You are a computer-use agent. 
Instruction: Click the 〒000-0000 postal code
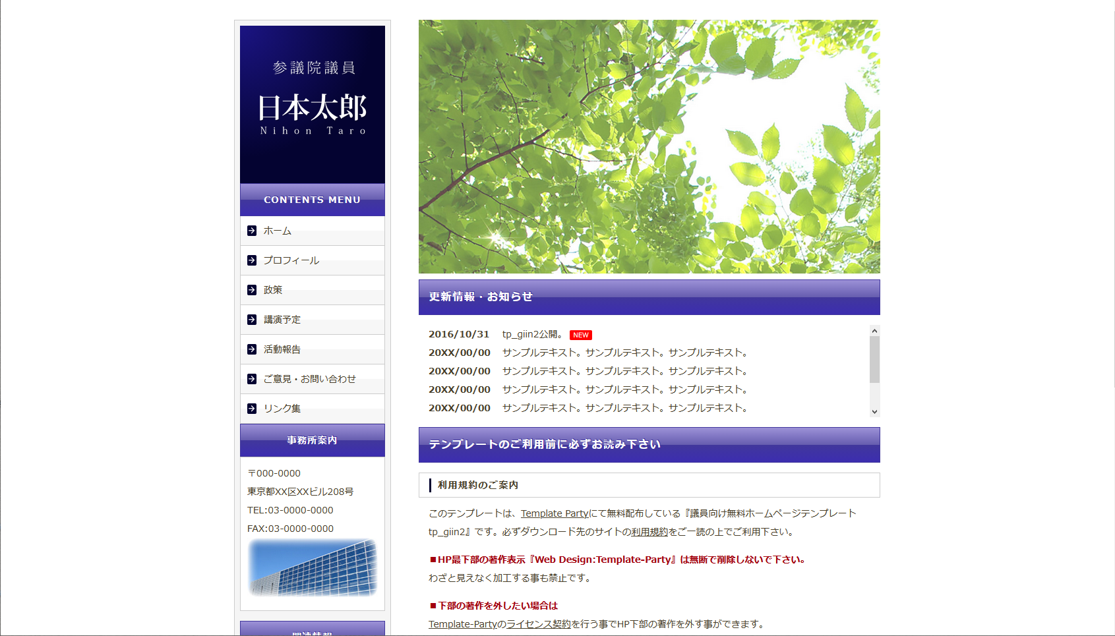(x=274, y=473)
